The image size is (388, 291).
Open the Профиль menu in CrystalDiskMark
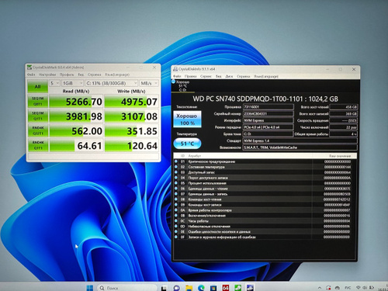(67, 74)
